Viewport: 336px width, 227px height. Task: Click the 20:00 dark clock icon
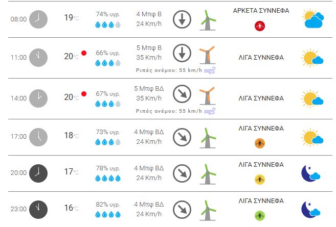tap(38, 173)
